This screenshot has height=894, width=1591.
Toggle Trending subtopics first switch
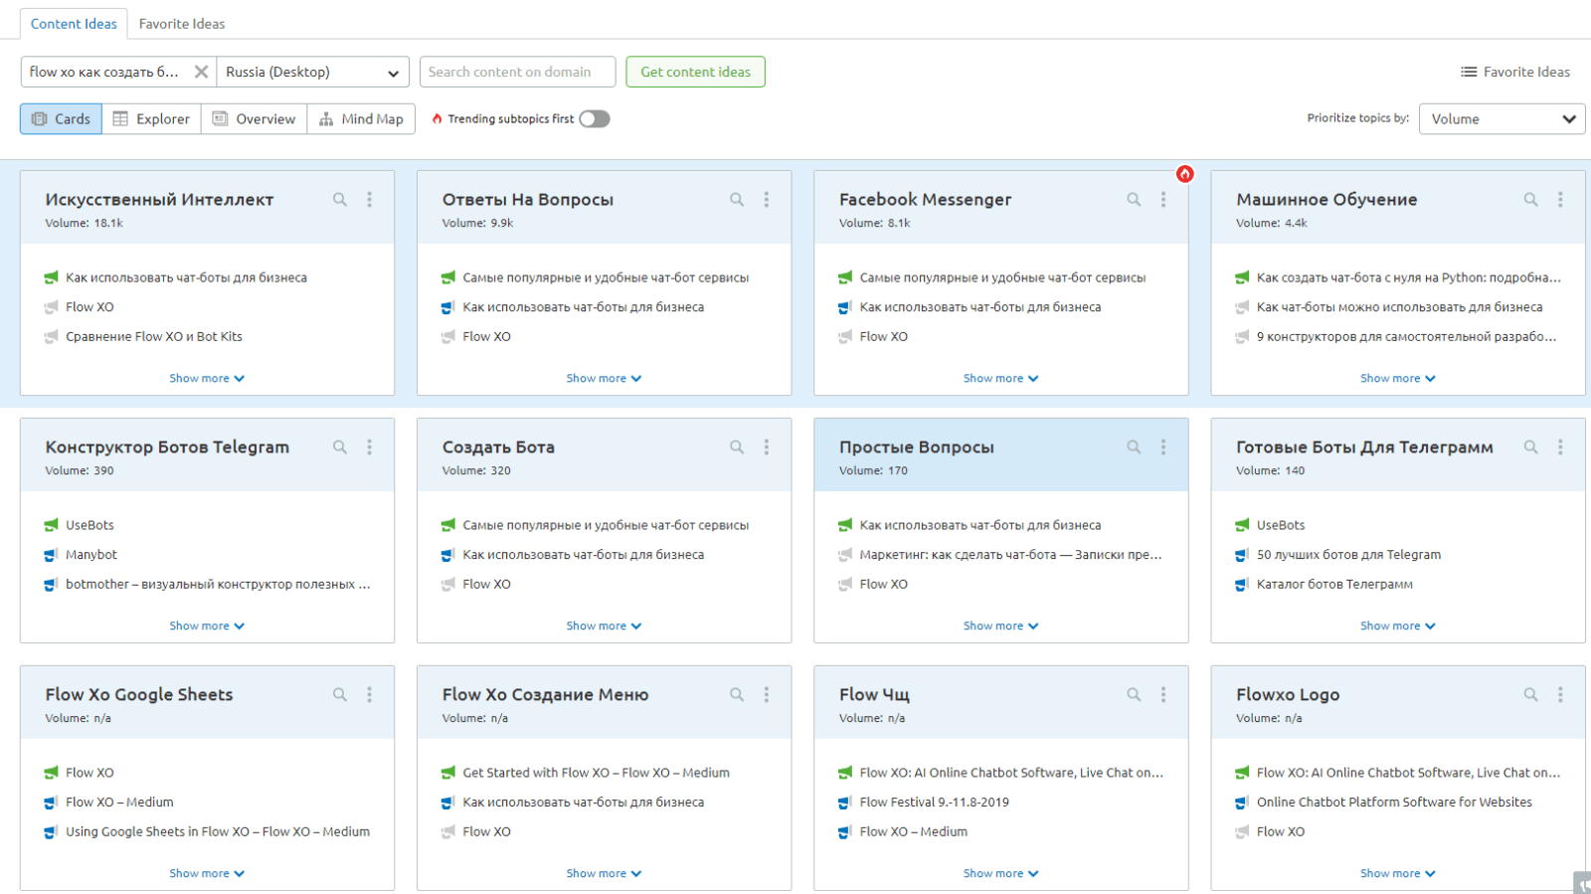click(595, 119)
